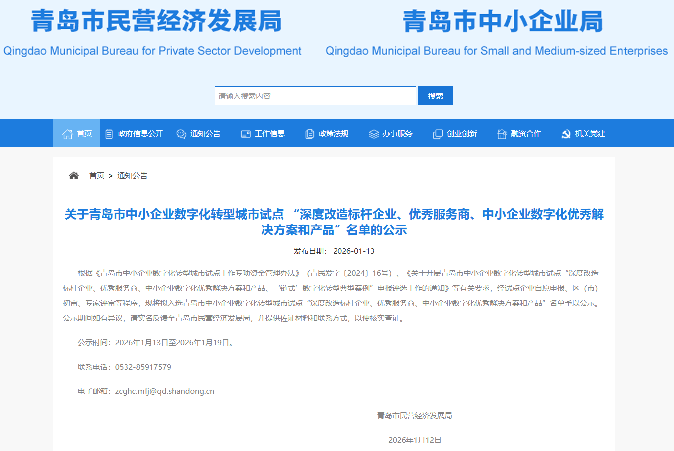This screenshot has width=674, height=451.
Task: Click the 首页 breadcrumb link
Action: tap(96, 175)
